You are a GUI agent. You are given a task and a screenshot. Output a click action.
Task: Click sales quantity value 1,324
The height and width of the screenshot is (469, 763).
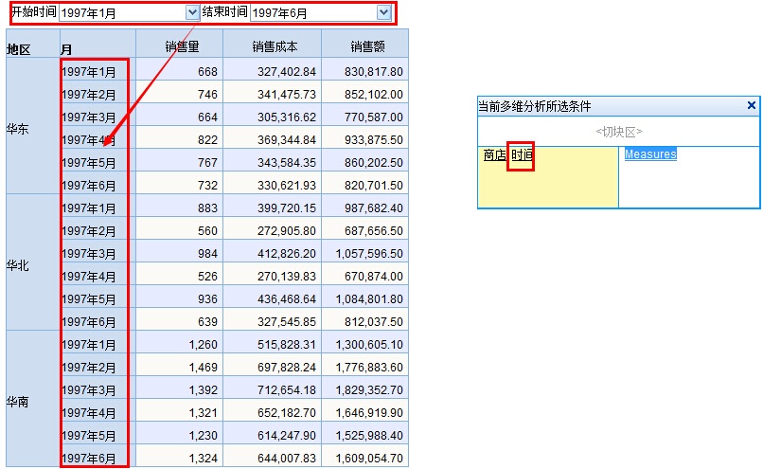coord(204,459)
